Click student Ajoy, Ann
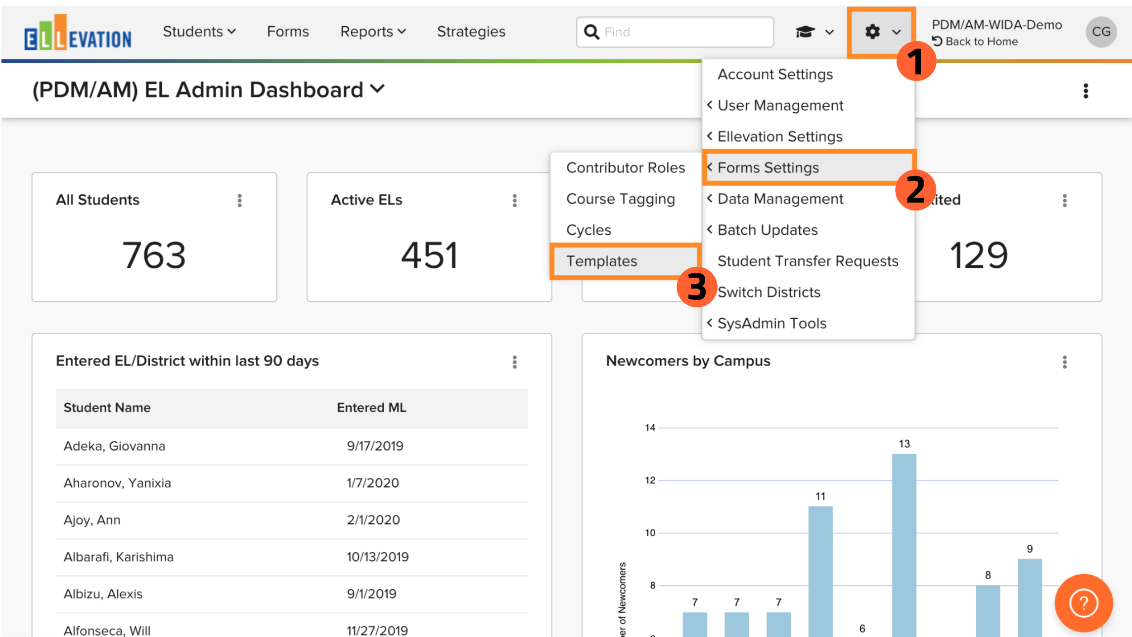1132x637 pixels. (x=92, y=520)
